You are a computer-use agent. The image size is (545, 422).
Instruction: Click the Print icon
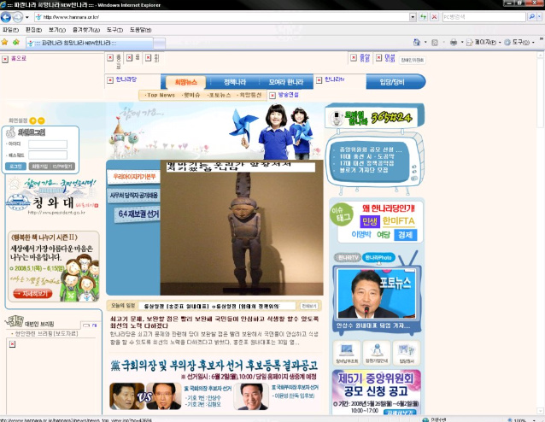click(454, 43)
